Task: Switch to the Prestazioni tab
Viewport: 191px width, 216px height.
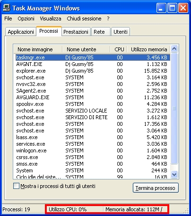Action: point(76,32)
